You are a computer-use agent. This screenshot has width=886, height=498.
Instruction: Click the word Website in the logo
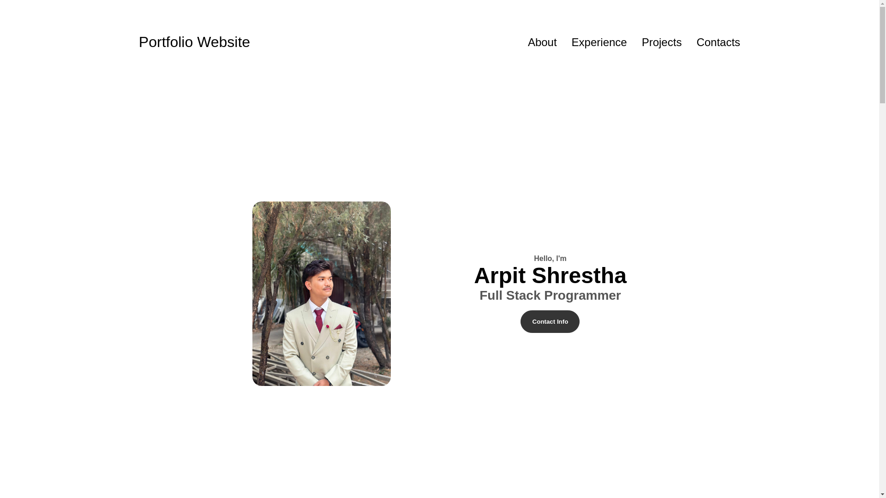tap(223, 42)
